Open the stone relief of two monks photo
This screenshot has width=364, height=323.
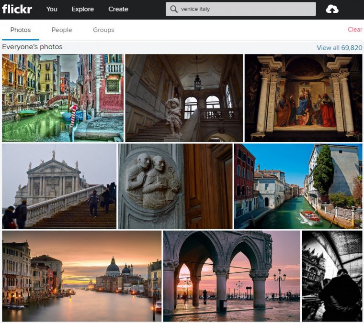175,186
